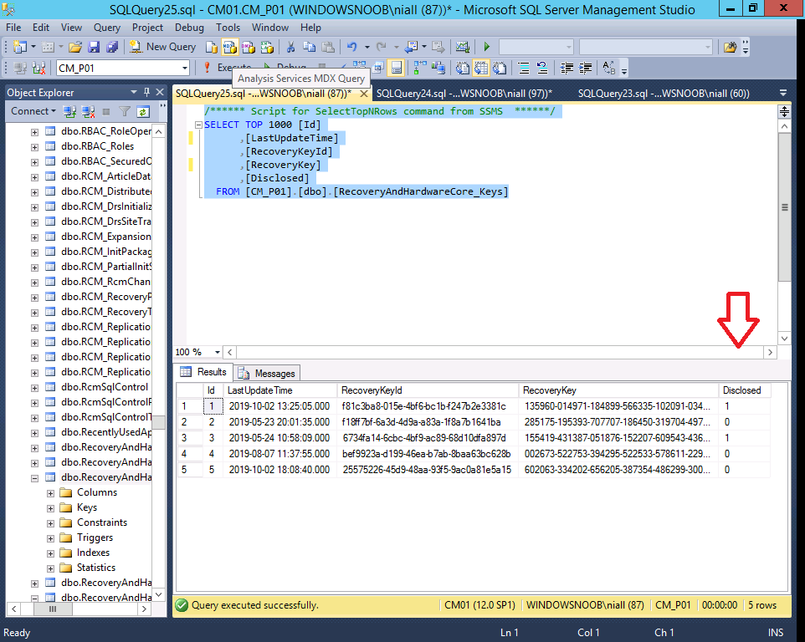Select the Indexes folder in the tree
The height and width of the screenshot is (642, 805).
coord(93,553)
